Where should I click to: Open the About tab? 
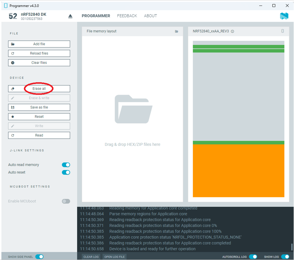pos(150,16)
